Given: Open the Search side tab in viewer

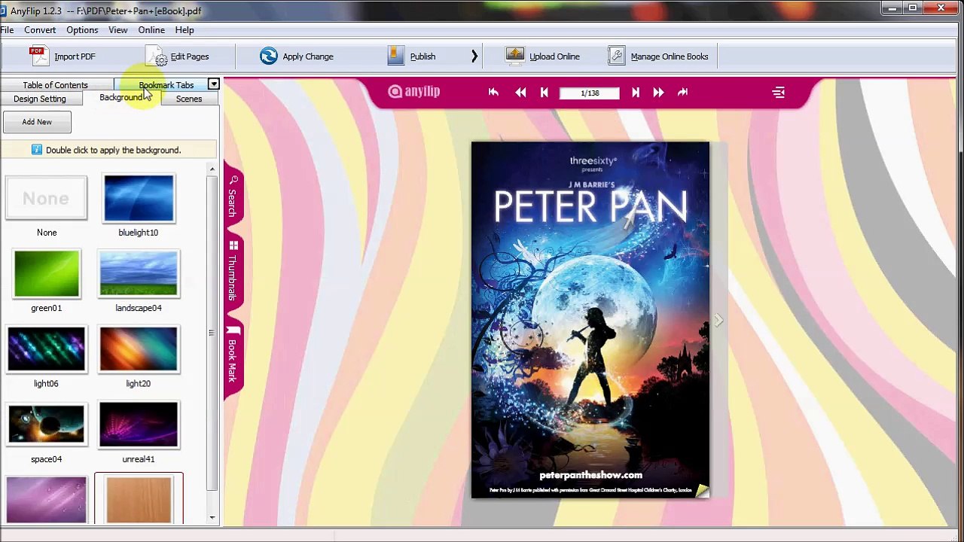Looking at the screenshot, I should pyautogui.click(x=233, y=196).
